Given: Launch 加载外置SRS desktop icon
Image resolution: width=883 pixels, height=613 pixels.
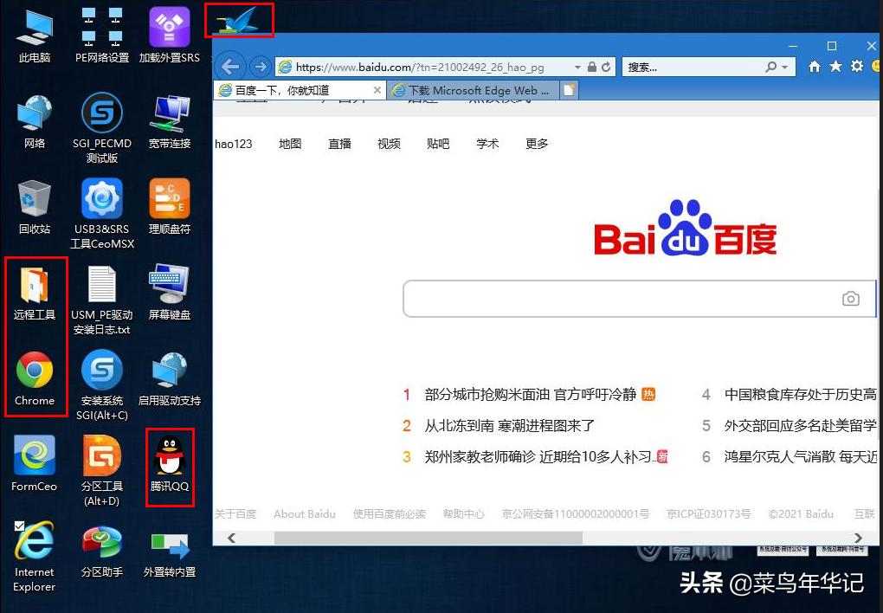Looking at the screenshot, I should click(x=170, y=35).
